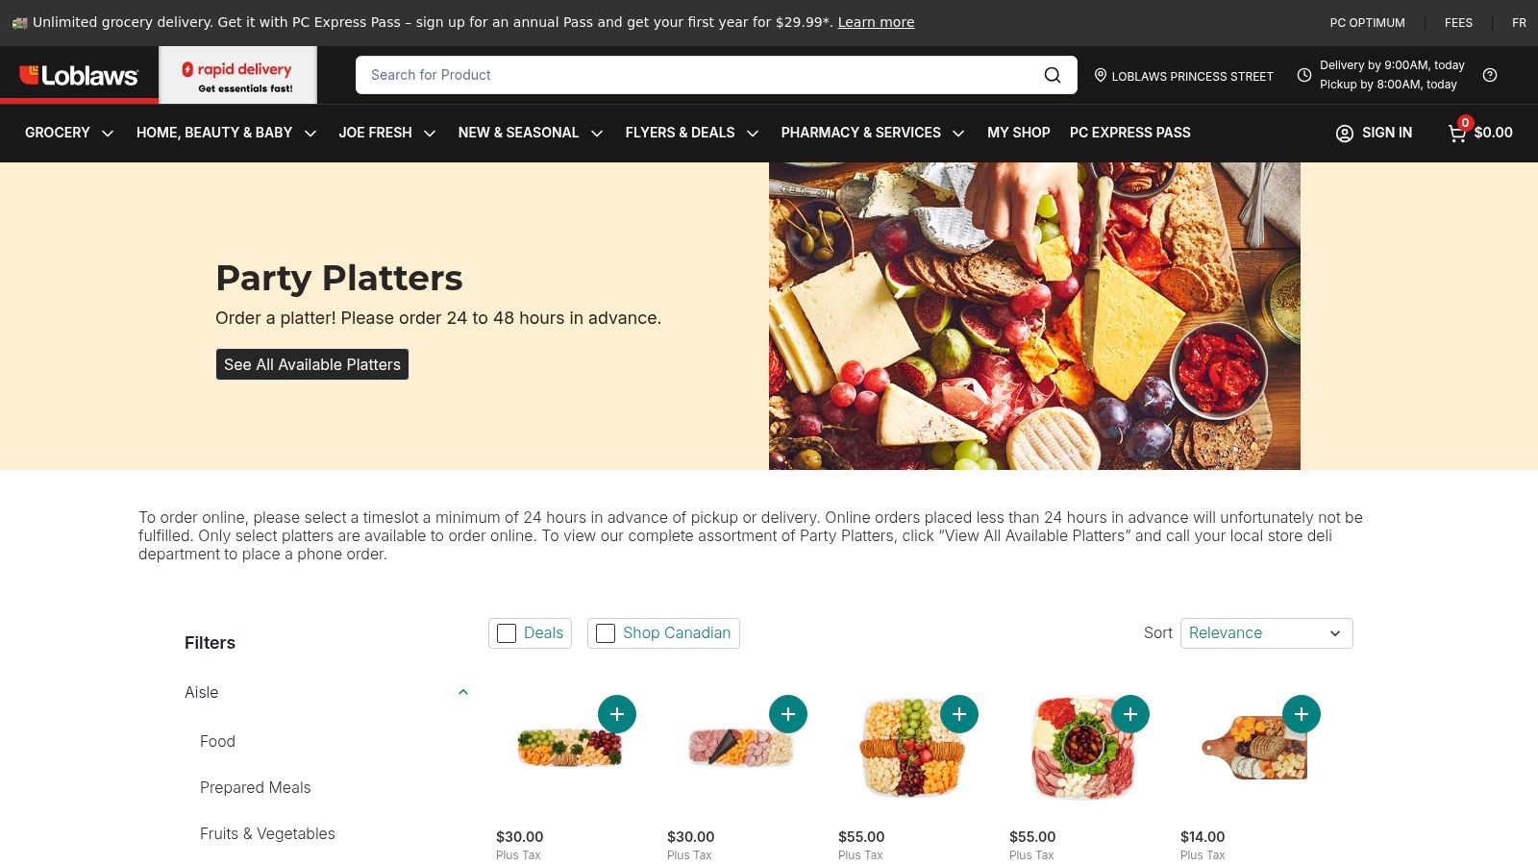Open the Flyers & Deals menu
Image resolution: width=1538 pixels, height=865 pixels.
[x=691, y=133]
